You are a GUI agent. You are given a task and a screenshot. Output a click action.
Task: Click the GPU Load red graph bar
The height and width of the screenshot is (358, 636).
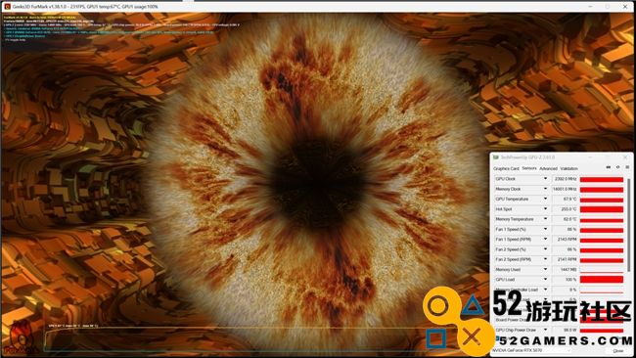click(602, 280)
